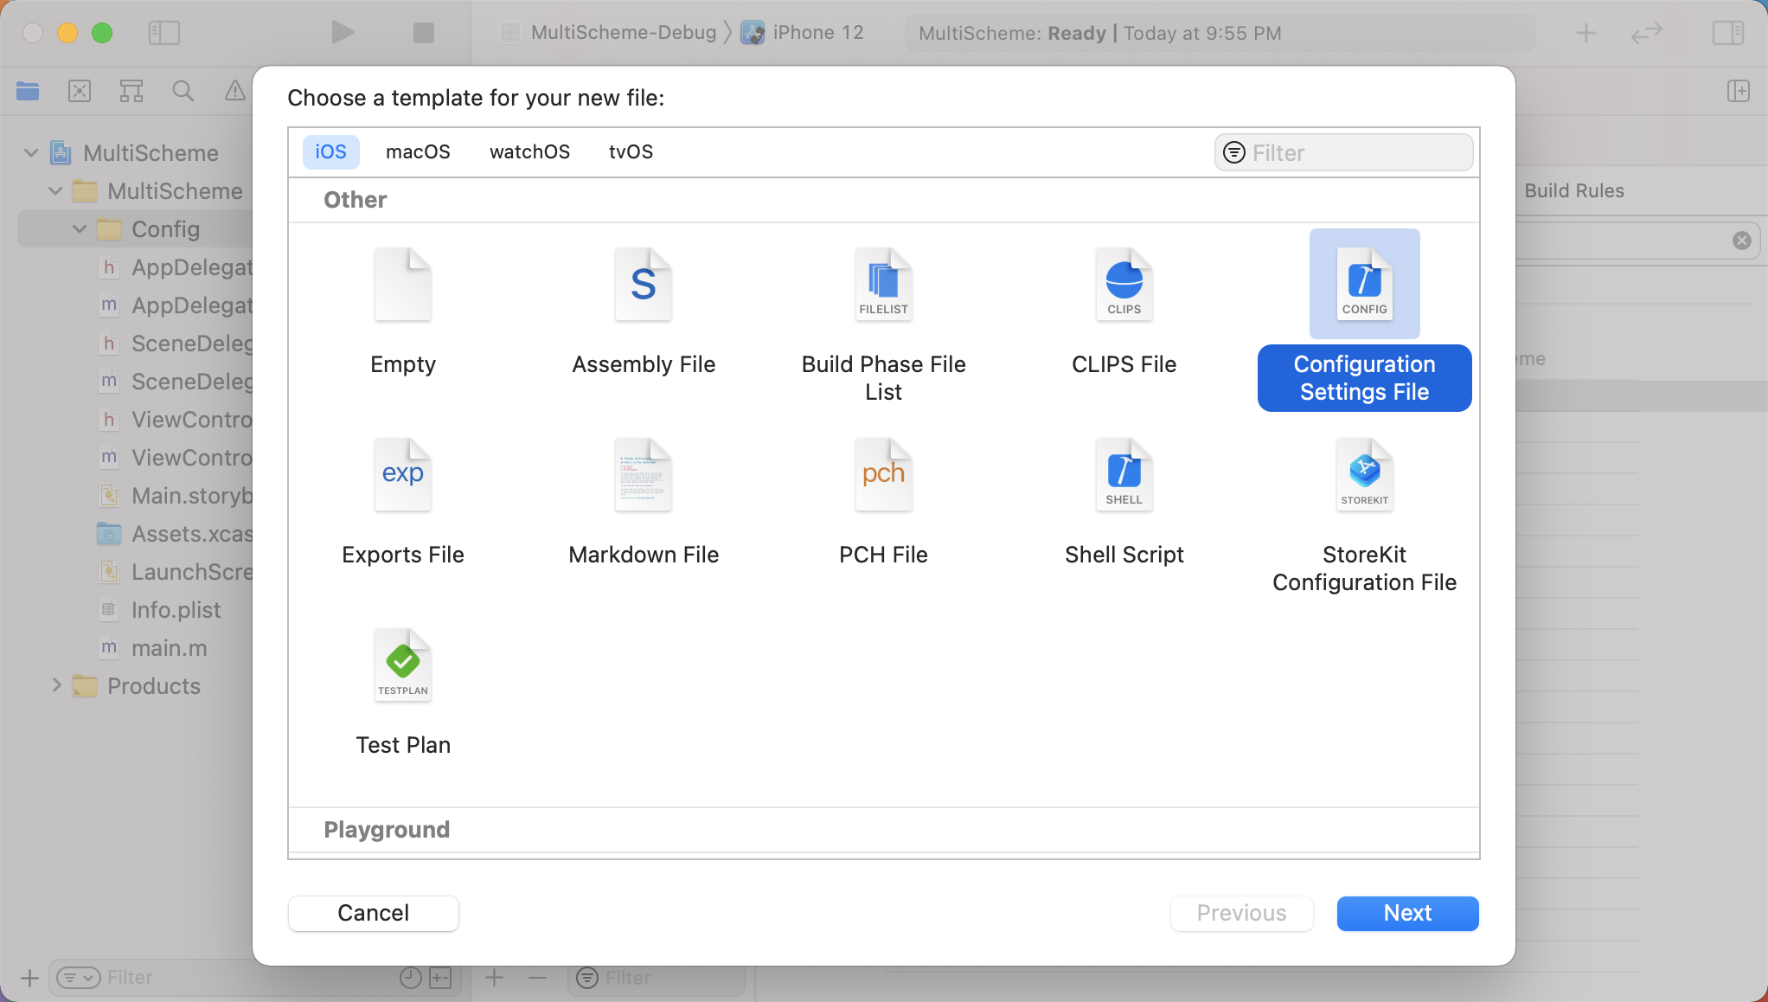Viewport: 1768px width, 1002px height.
Task: Click the Next button
Action: [1407, 913]
